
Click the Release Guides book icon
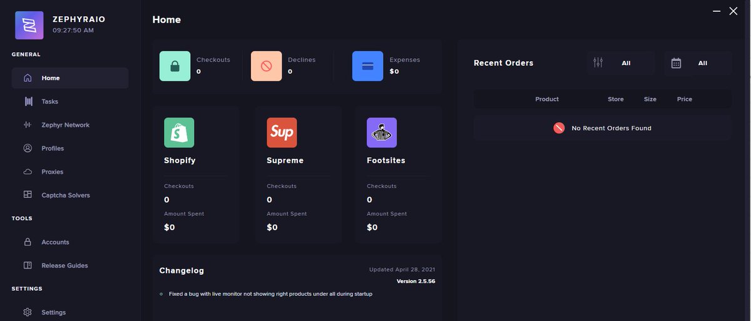tap(28, 265)
